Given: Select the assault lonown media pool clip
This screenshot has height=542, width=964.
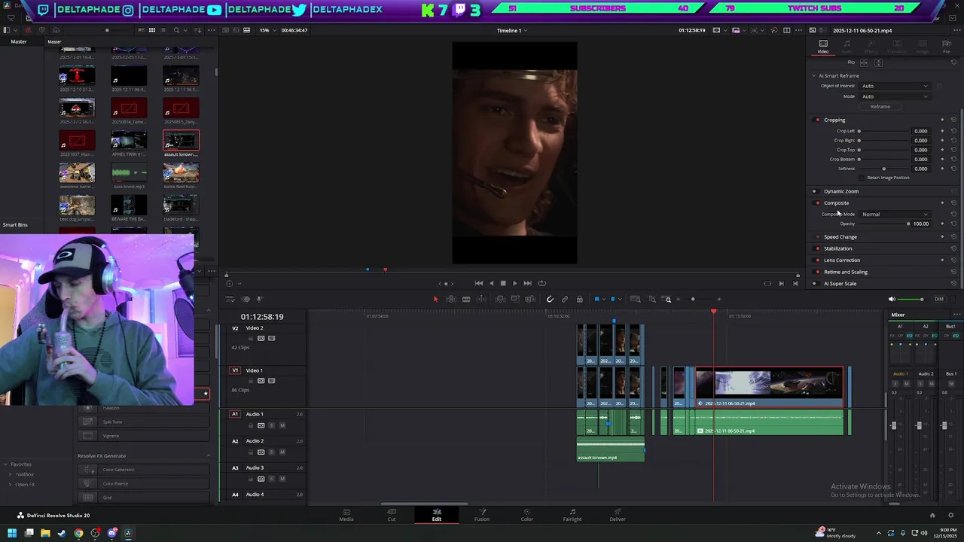Looking at the screenshot, I should (x=181, y=143).
